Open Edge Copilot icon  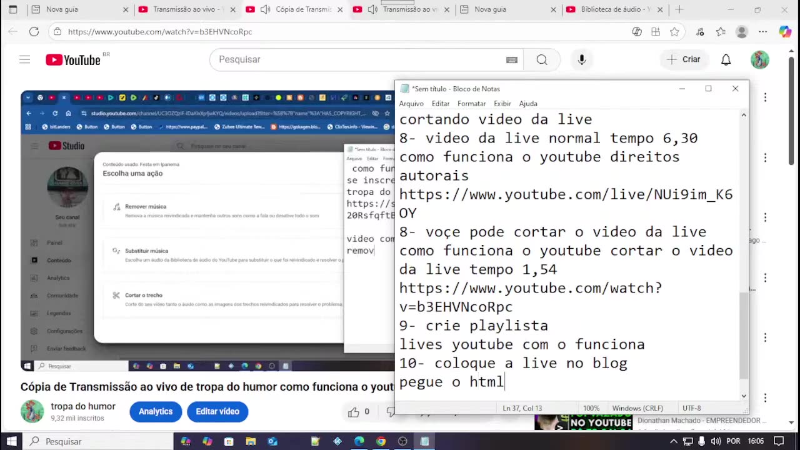pyautogui.click(x=785, y=31)
